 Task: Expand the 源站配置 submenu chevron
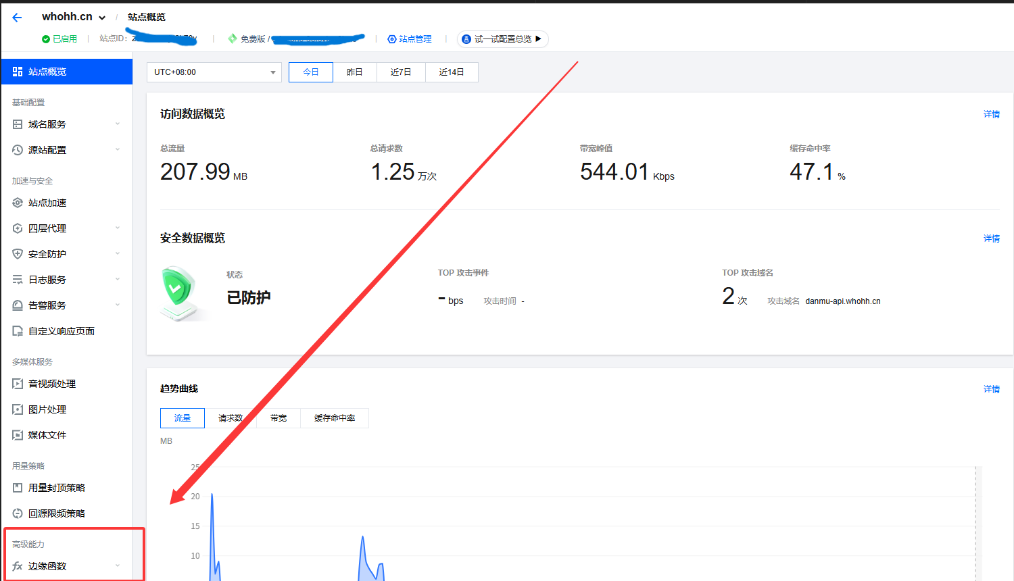118,149
